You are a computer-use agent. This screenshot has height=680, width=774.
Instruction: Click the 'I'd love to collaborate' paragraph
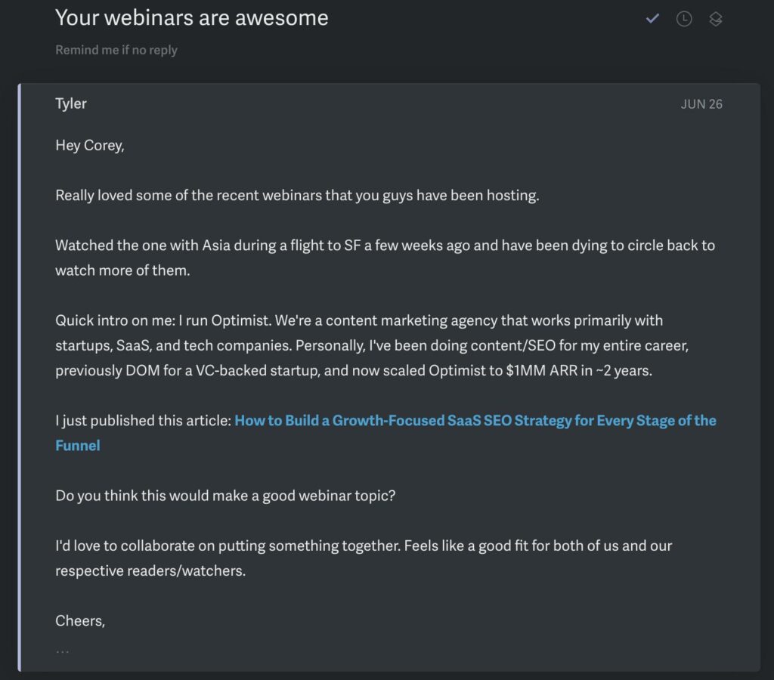click(364, 558)
